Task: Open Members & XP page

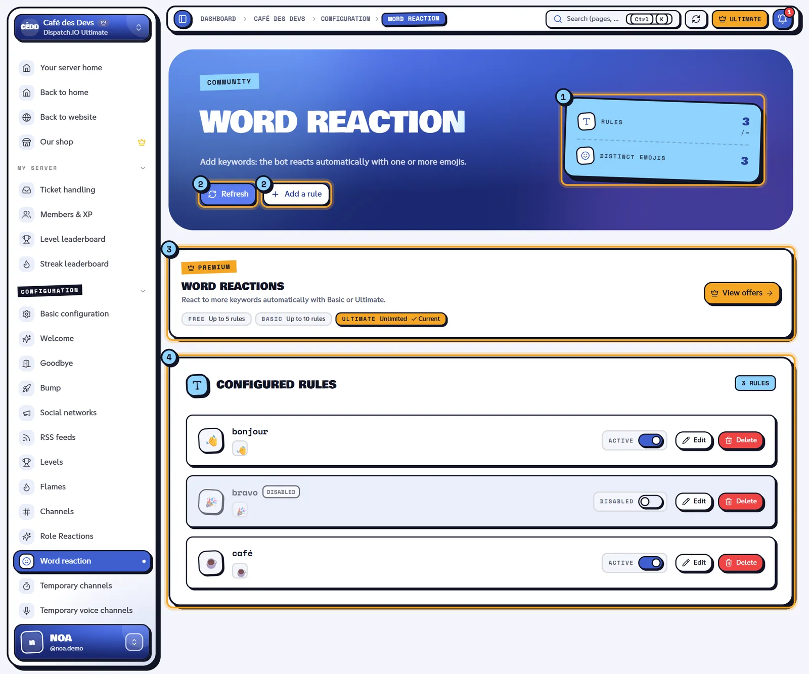Action: (82, 214)
